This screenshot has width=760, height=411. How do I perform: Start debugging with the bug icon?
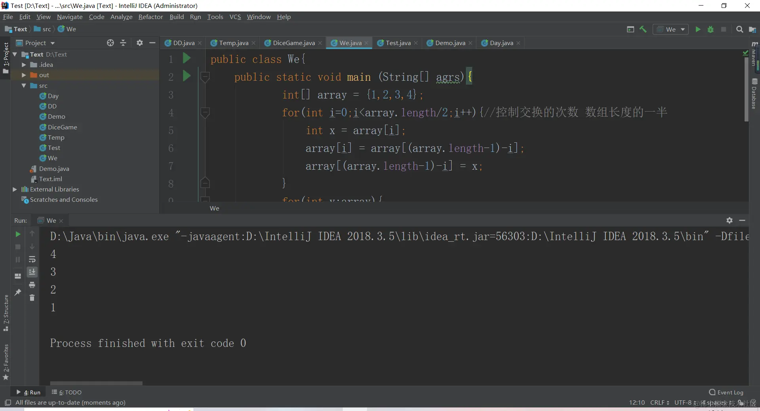tap(711, 29)
